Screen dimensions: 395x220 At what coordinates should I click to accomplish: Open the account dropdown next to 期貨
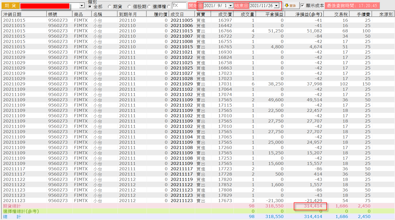coord(82,6)
